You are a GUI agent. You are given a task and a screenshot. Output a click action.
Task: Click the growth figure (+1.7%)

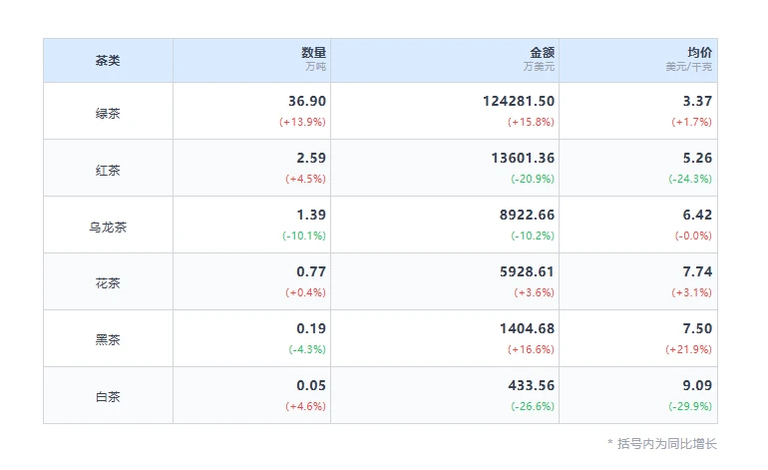coord(691,122)
